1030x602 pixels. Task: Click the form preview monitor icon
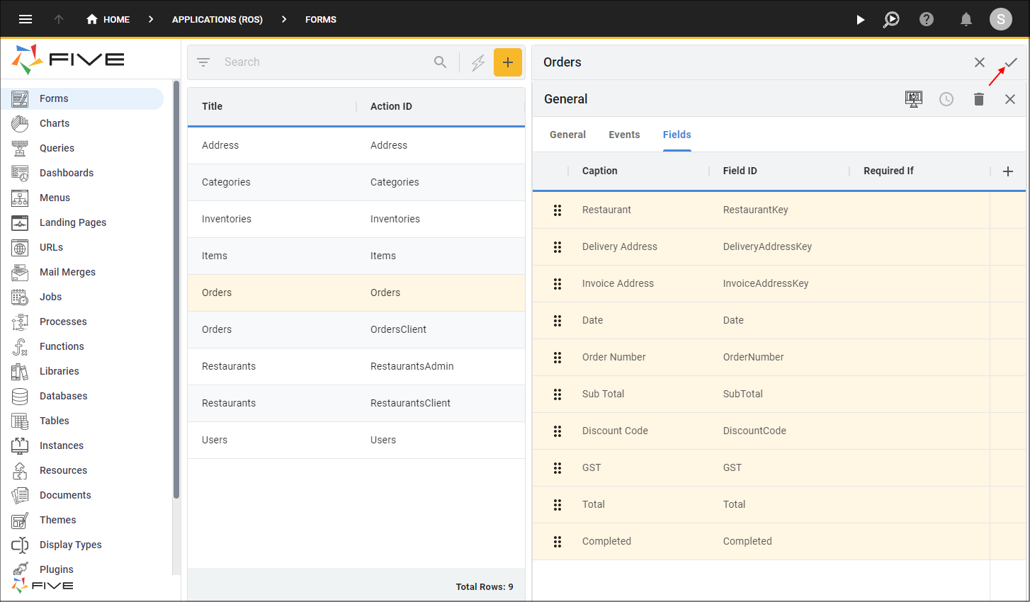coord(914,99)
